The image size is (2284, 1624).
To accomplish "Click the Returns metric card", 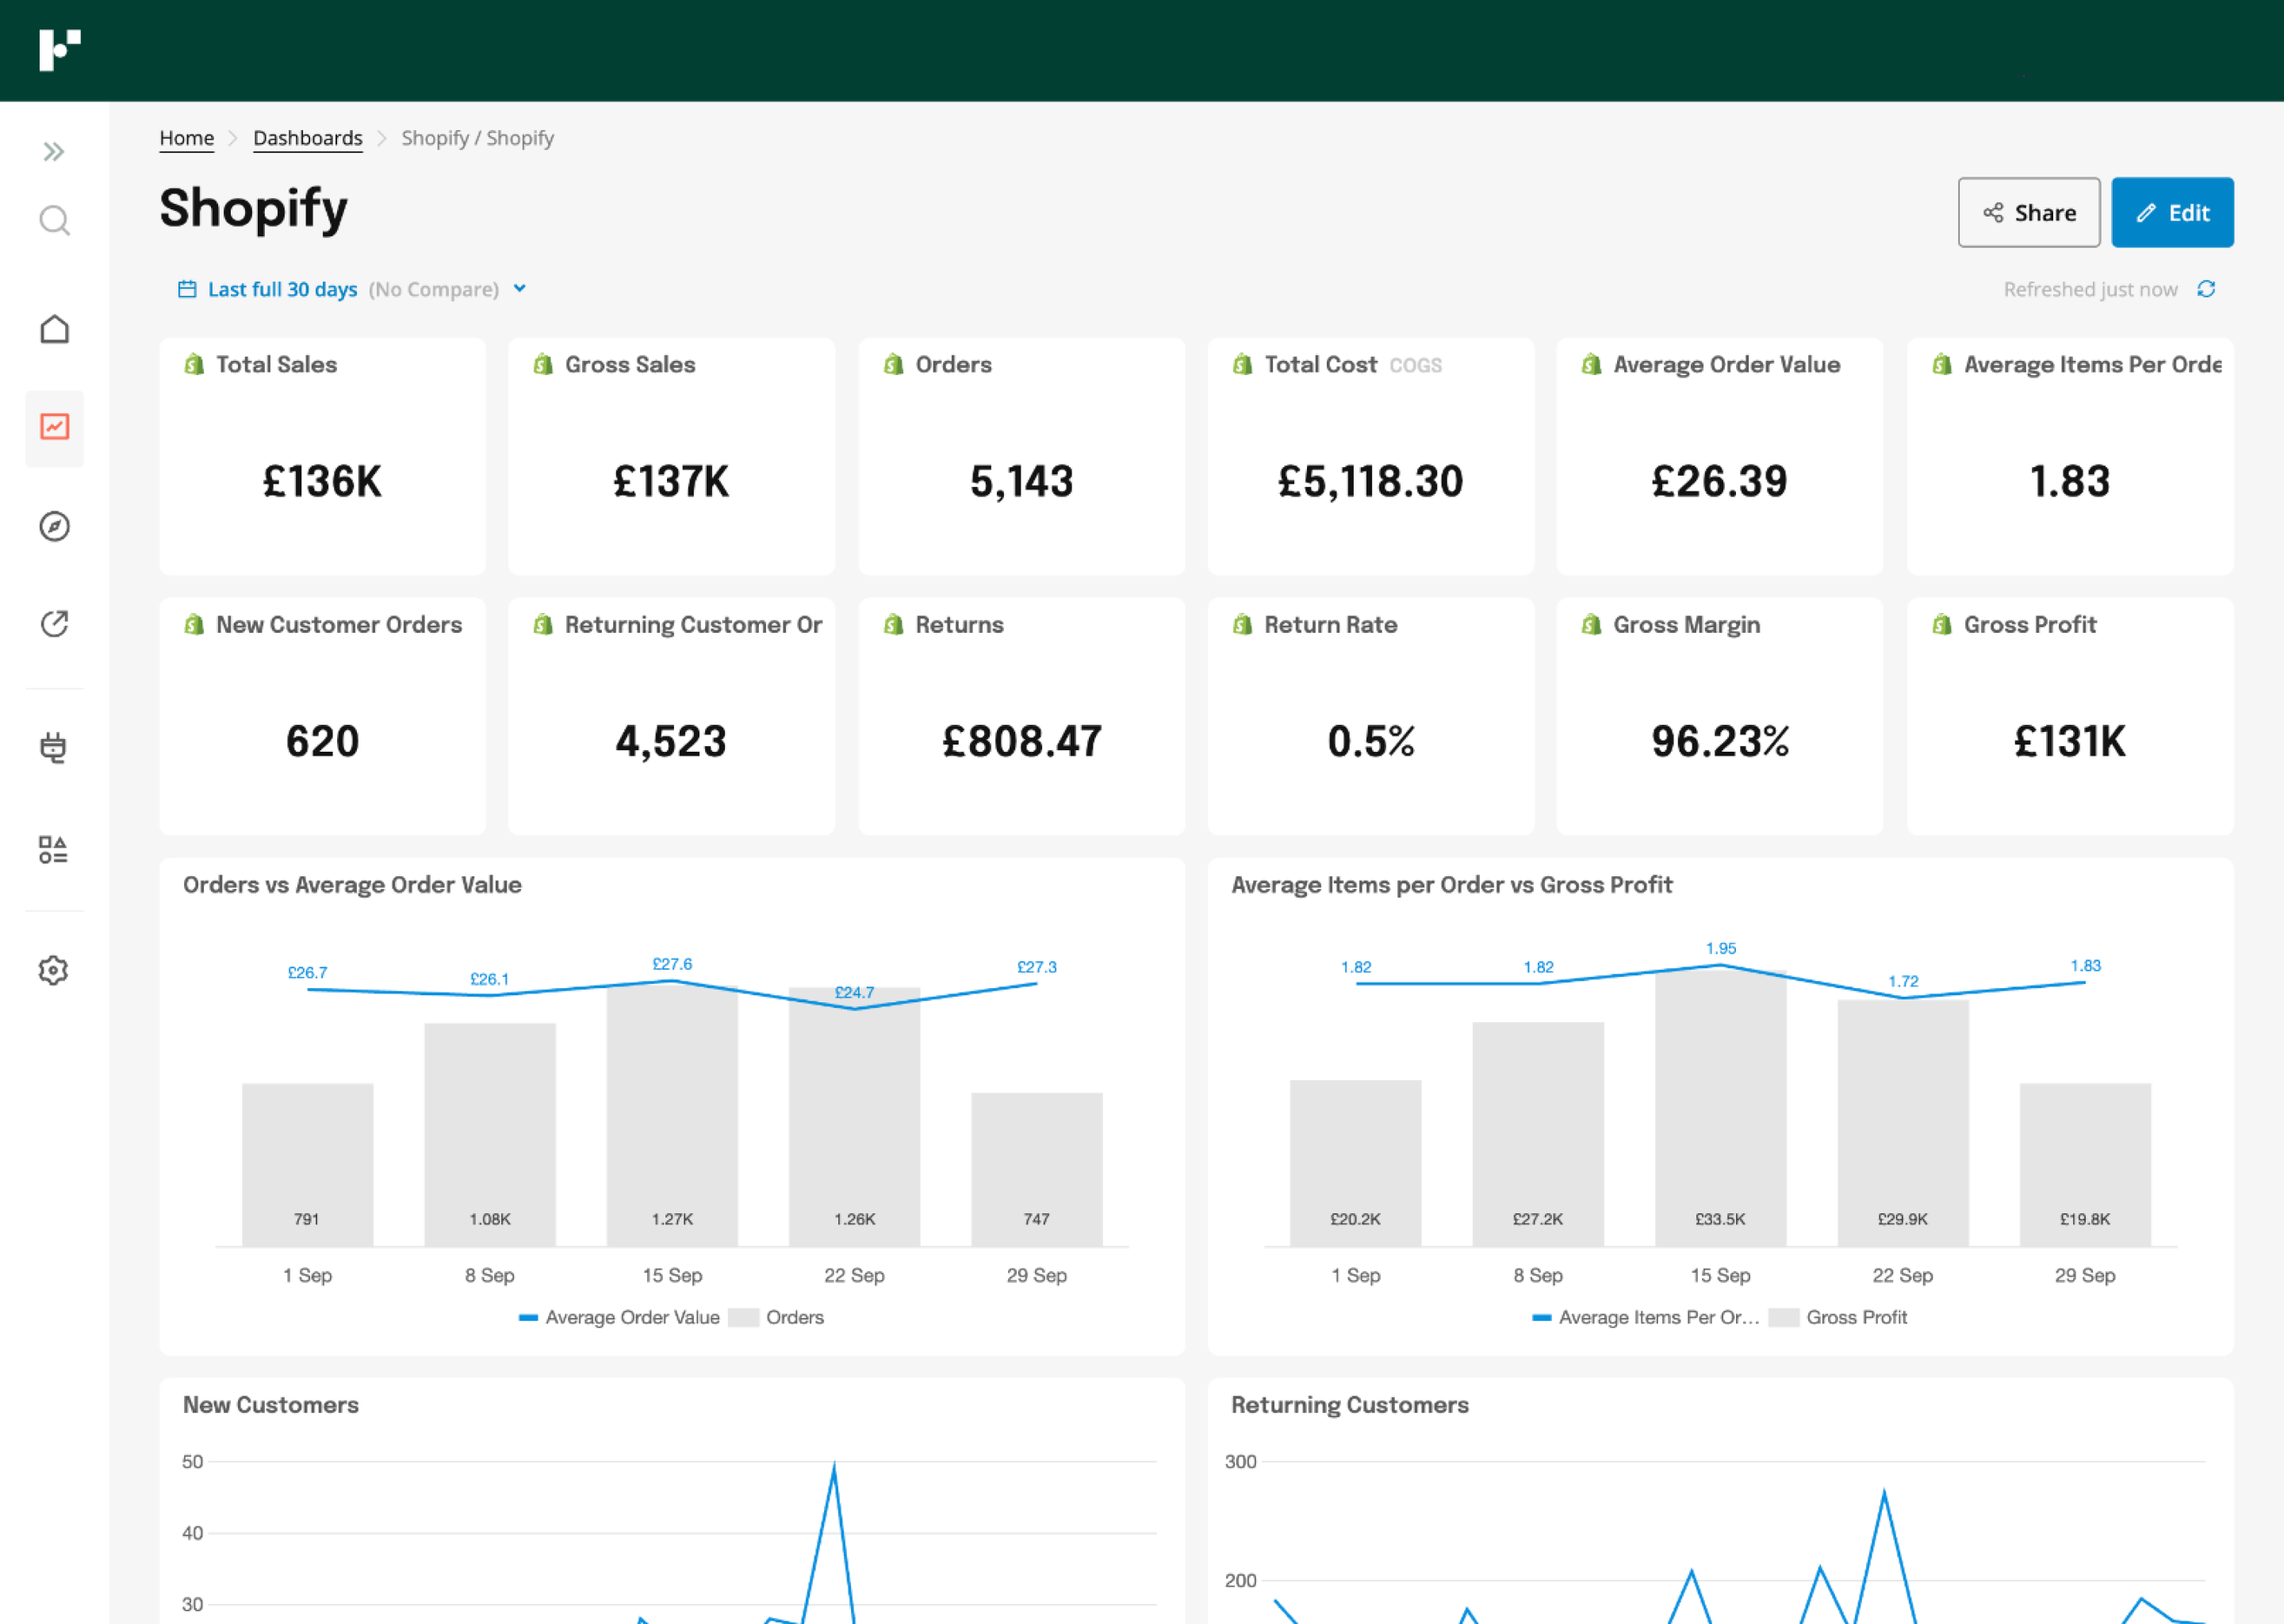I will click(1021, 716).
